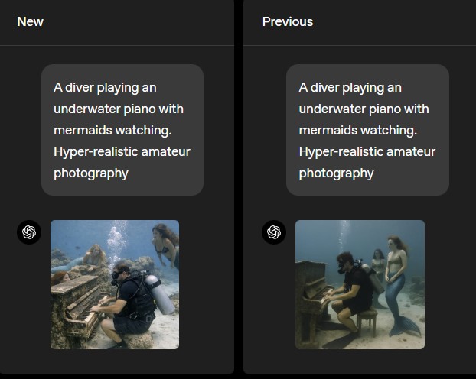Click the prompt bubble in the New panel
This screenshot has height=379, width=476.
[122, 130]
